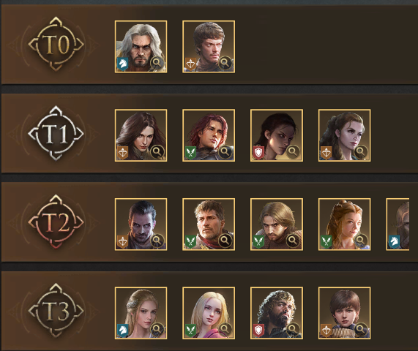Pick the golden-haired woman portrait in T2
This screenshot has width=418, height=351.
coord(344,224)
